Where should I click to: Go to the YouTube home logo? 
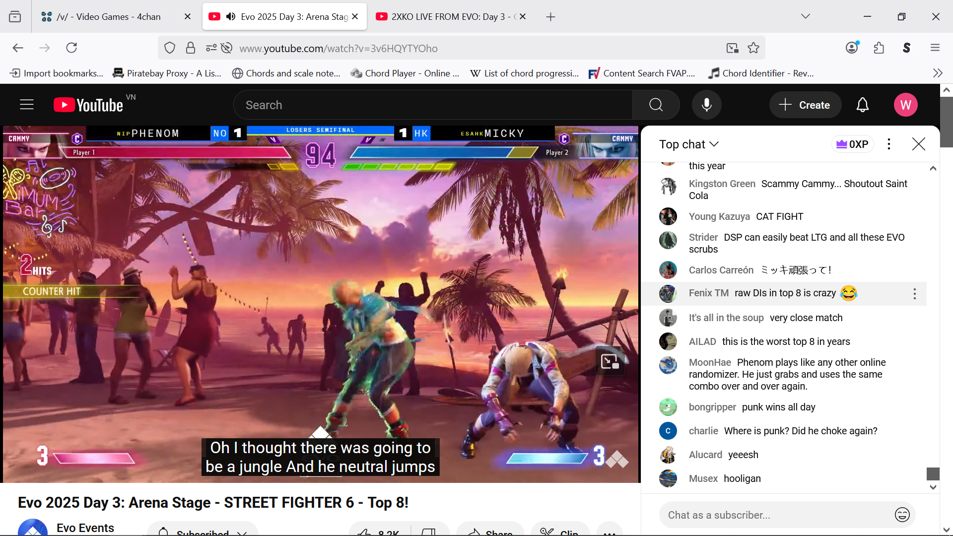point(89,105)
